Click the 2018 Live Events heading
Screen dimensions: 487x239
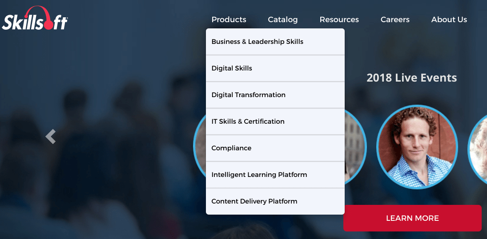[x=411, y=78]
